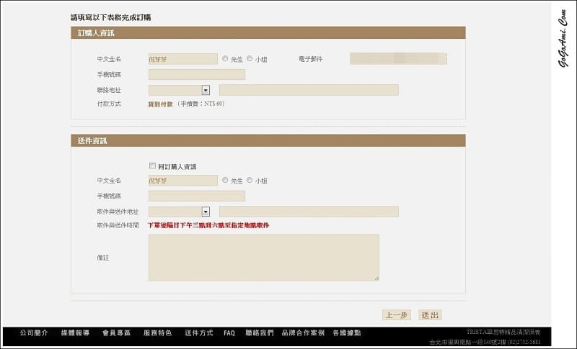Open 品牌合作案例 in footer menu
The width and height of the screenshot is (577, 349).
[303, 333]
